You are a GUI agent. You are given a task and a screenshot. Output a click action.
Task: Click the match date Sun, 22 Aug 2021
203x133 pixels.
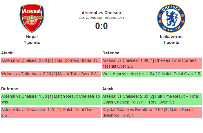point(101,18)
